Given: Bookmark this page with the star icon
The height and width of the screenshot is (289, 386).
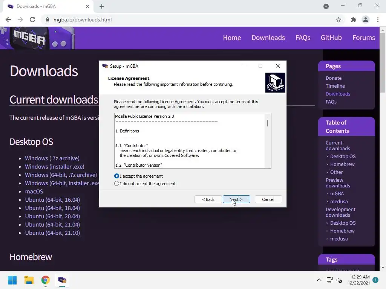Looking at the screenshot, I should pyautogui.click(x=339, y=20).
